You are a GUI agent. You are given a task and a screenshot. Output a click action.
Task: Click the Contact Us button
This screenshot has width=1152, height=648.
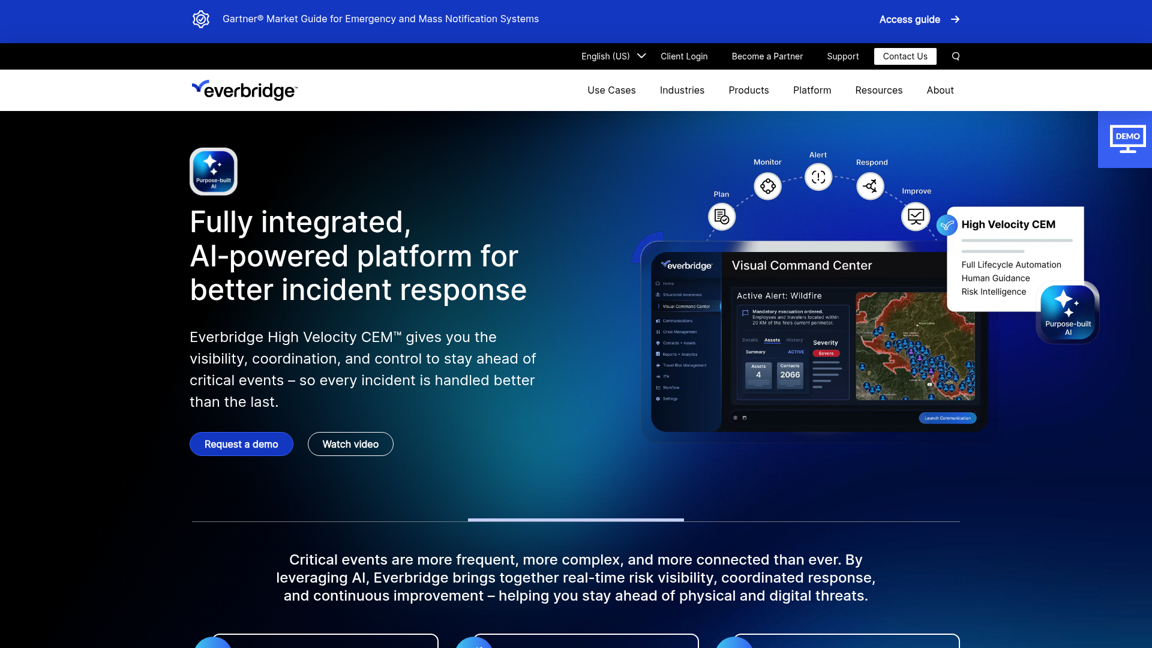905,56
